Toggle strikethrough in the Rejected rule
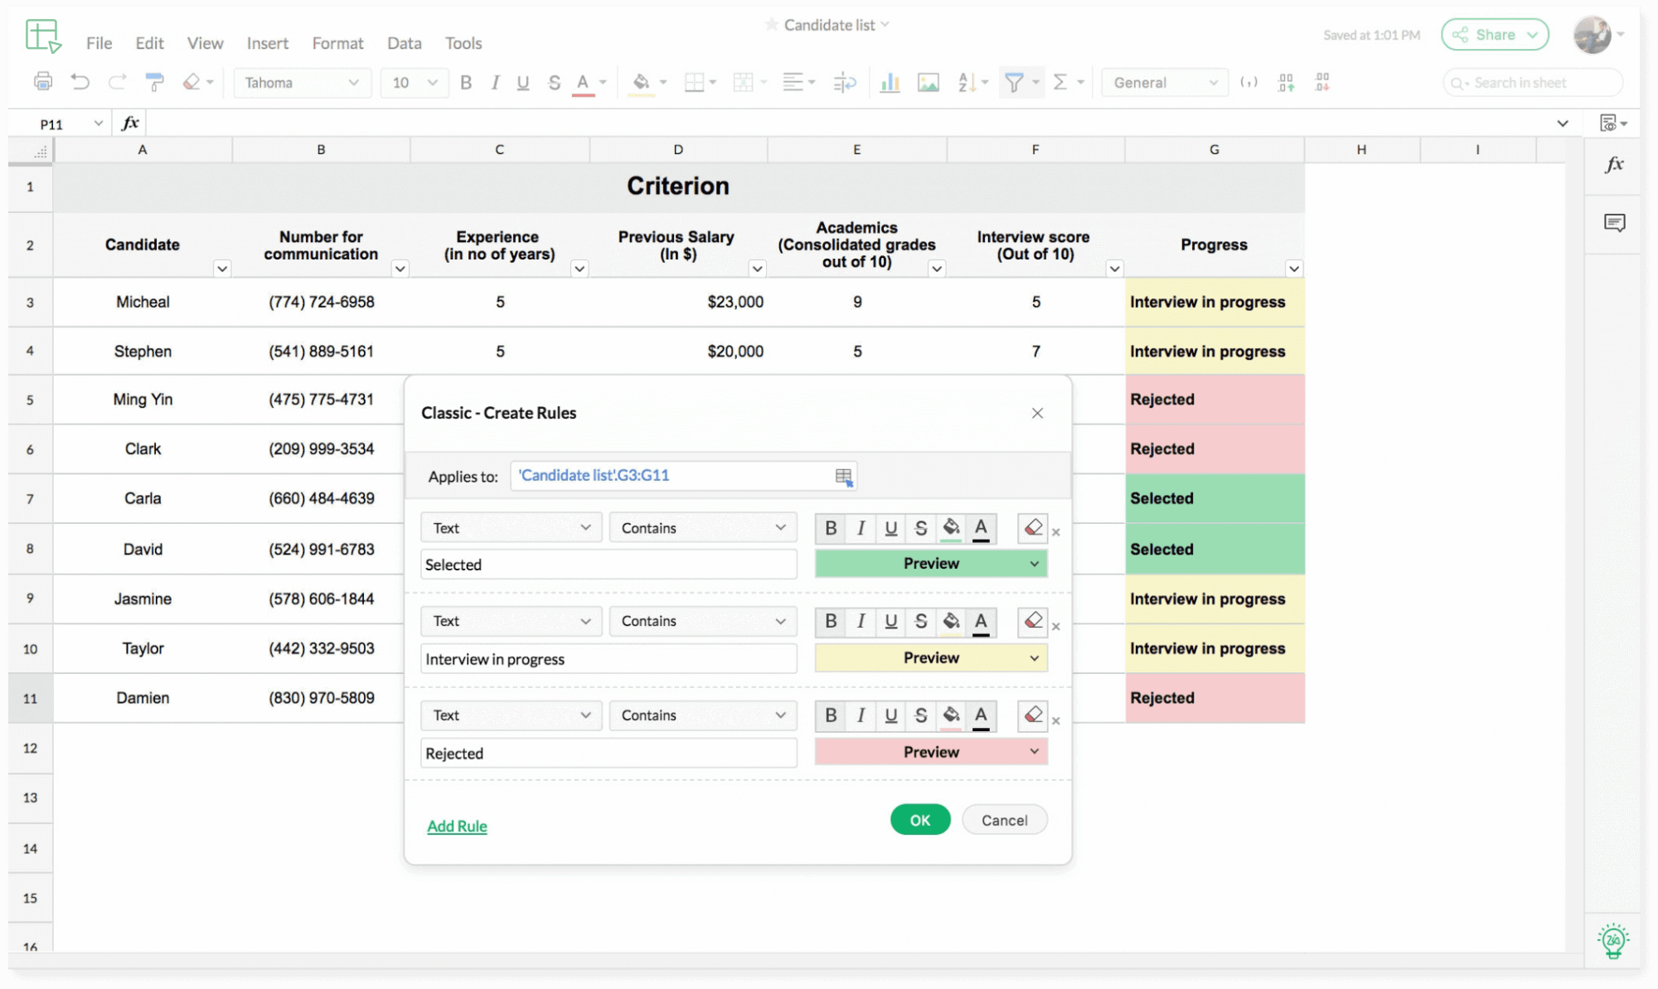The width and height of the screenshot is (1658, 989). pos(920,715)
